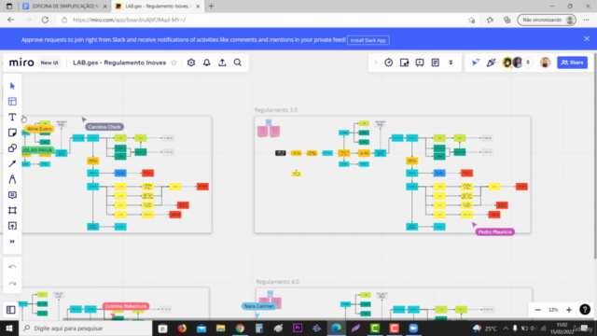Select the Text tool
This screenshot has height=336, width=597.
pyautogui.click(x=12, y=117)
